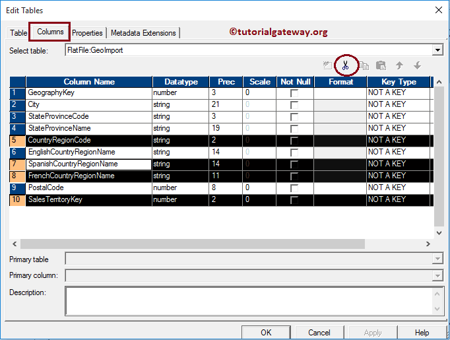Toggle Not Null for SalesTerritoryKey

tap(294, 200)
